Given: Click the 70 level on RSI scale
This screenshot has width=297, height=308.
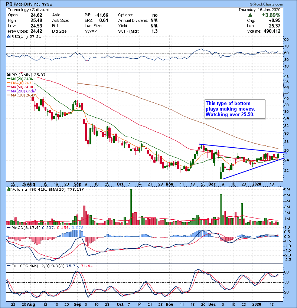Looking at the screenshot, I should 286,46.
